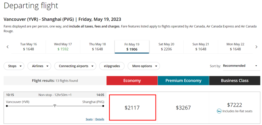
Task: Select the Tue May 16 date tab
Action: pyautogui.click(x=28, y=46)
